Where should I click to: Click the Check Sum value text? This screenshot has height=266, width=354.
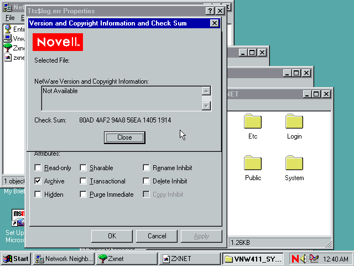click(125, 120)
